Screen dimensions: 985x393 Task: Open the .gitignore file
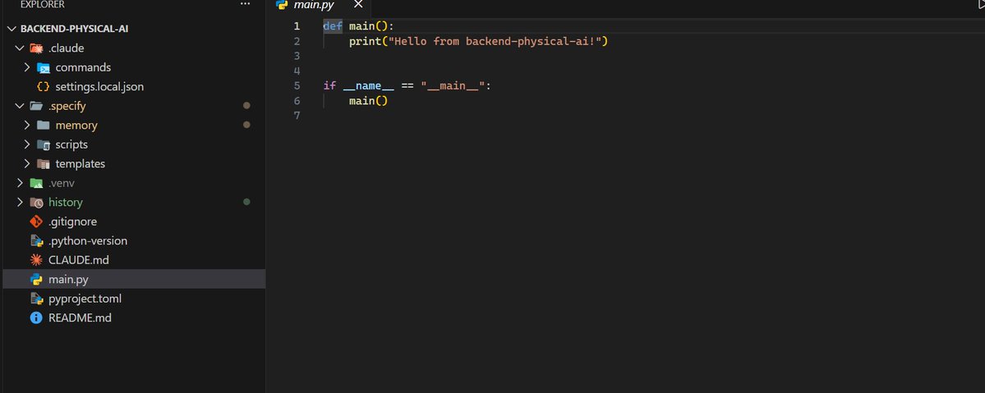point(72,222)
